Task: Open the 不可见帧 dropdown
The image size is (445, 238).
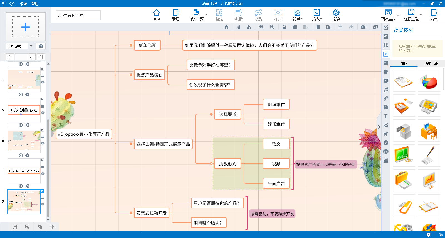Action: 31,46
